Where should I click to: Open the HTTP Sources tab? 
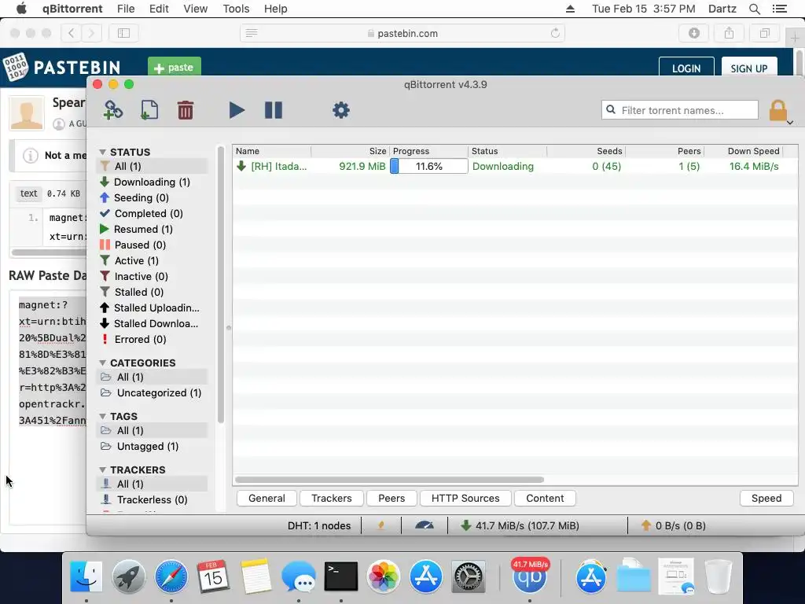pos(465,498)
